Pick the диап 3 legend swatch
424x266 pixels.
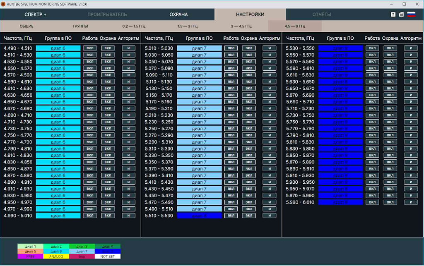click(x=82, y=246)
